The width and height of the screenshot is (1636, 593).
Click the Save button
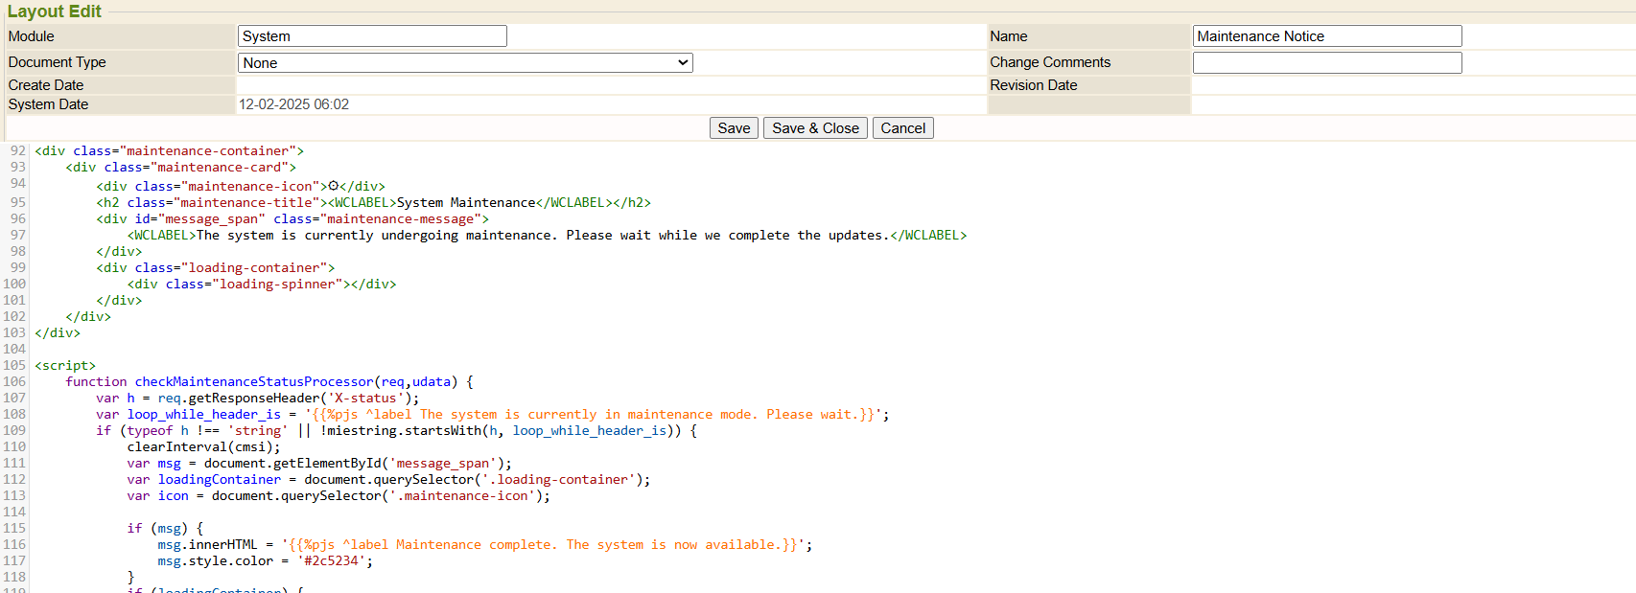[734, 128]
